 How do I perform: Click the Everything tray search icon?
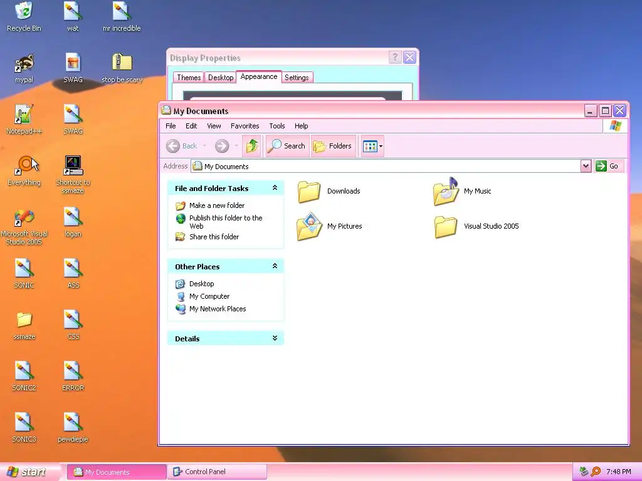click(x=596, y=472)
